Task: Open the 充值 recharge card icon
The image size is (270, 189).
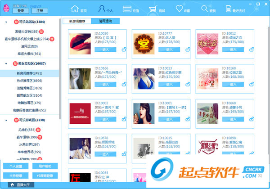Action: [127, 9]
